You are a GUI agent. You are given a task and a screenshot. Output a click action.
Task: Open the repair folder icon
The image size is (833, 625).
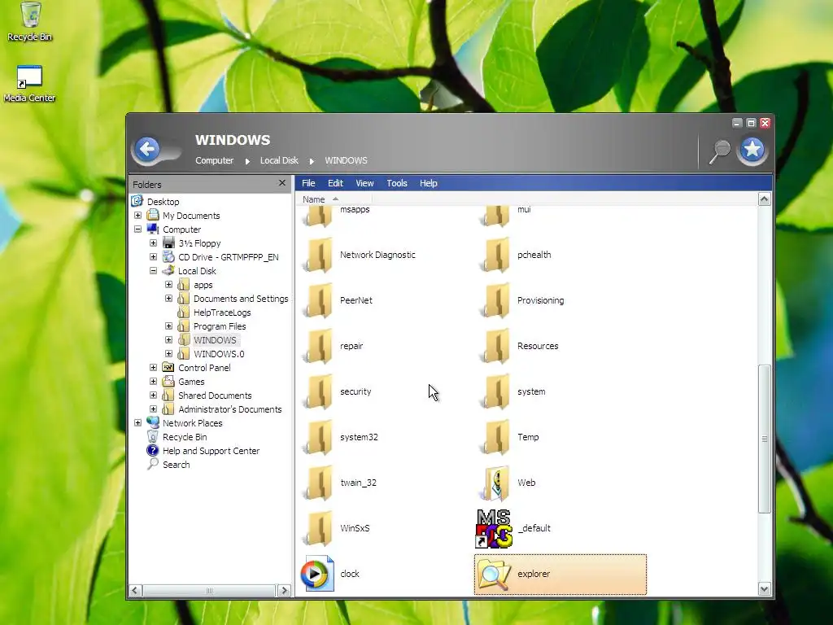click(x=319, y=347)
